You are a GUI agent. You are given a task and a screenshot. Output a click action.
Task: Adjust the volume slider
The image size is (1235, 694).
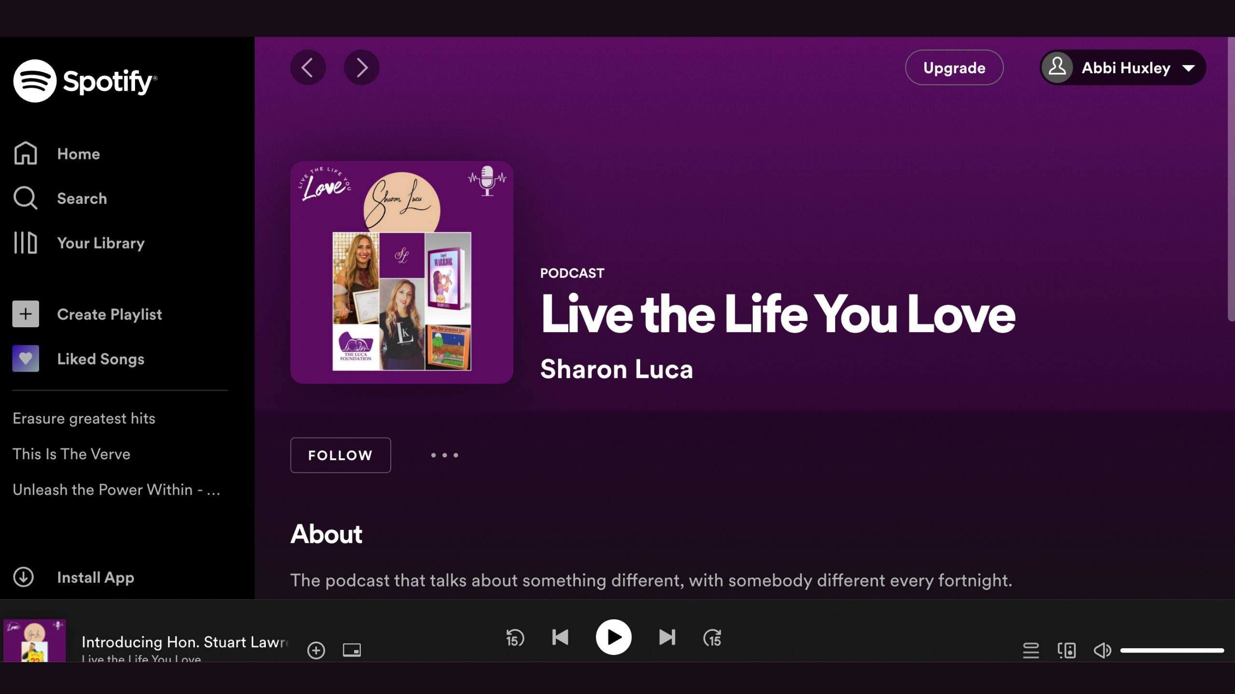click(1171, 650)
